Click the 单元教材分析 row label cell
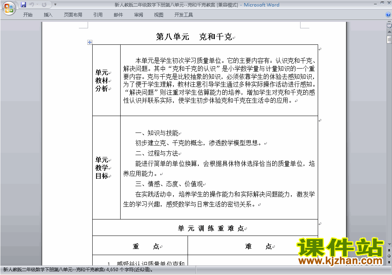This screenshot has width=392, height=275. [x=106, y=80]
